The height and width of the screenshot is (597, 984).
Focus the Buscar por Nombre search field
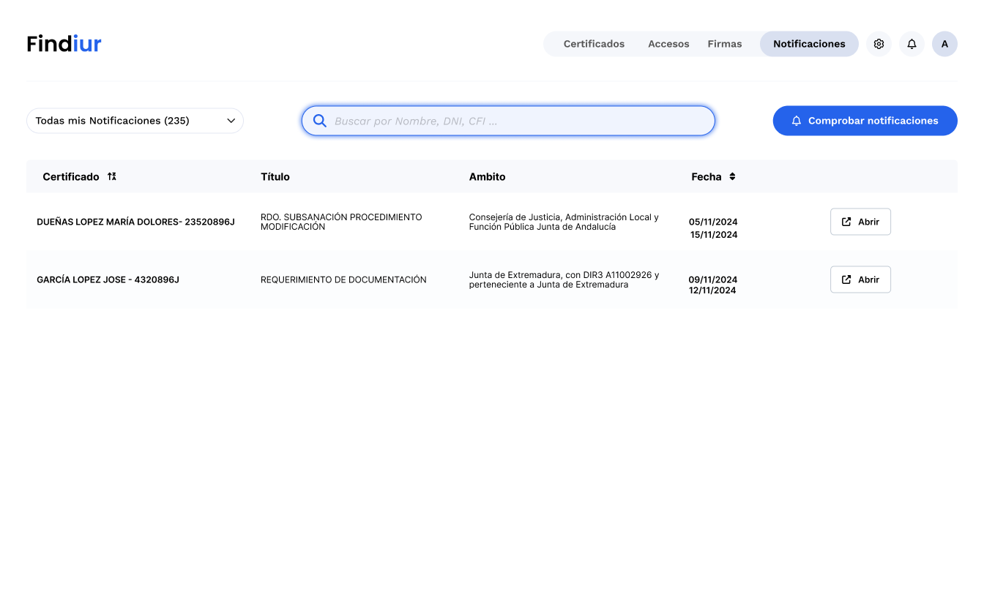(508, 121)
